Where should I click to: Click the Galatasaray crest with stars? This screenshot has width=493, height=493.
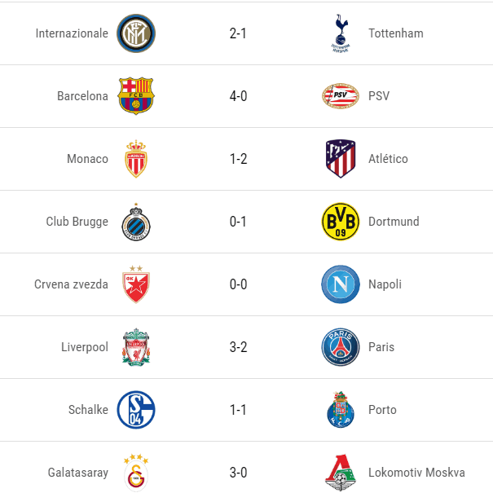[x=136, y=473]
